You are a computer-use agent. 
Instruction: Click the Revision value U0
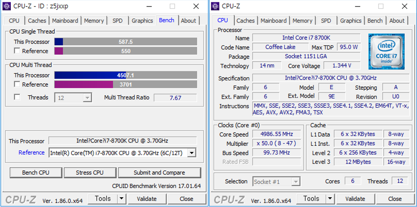coord(395,96)
